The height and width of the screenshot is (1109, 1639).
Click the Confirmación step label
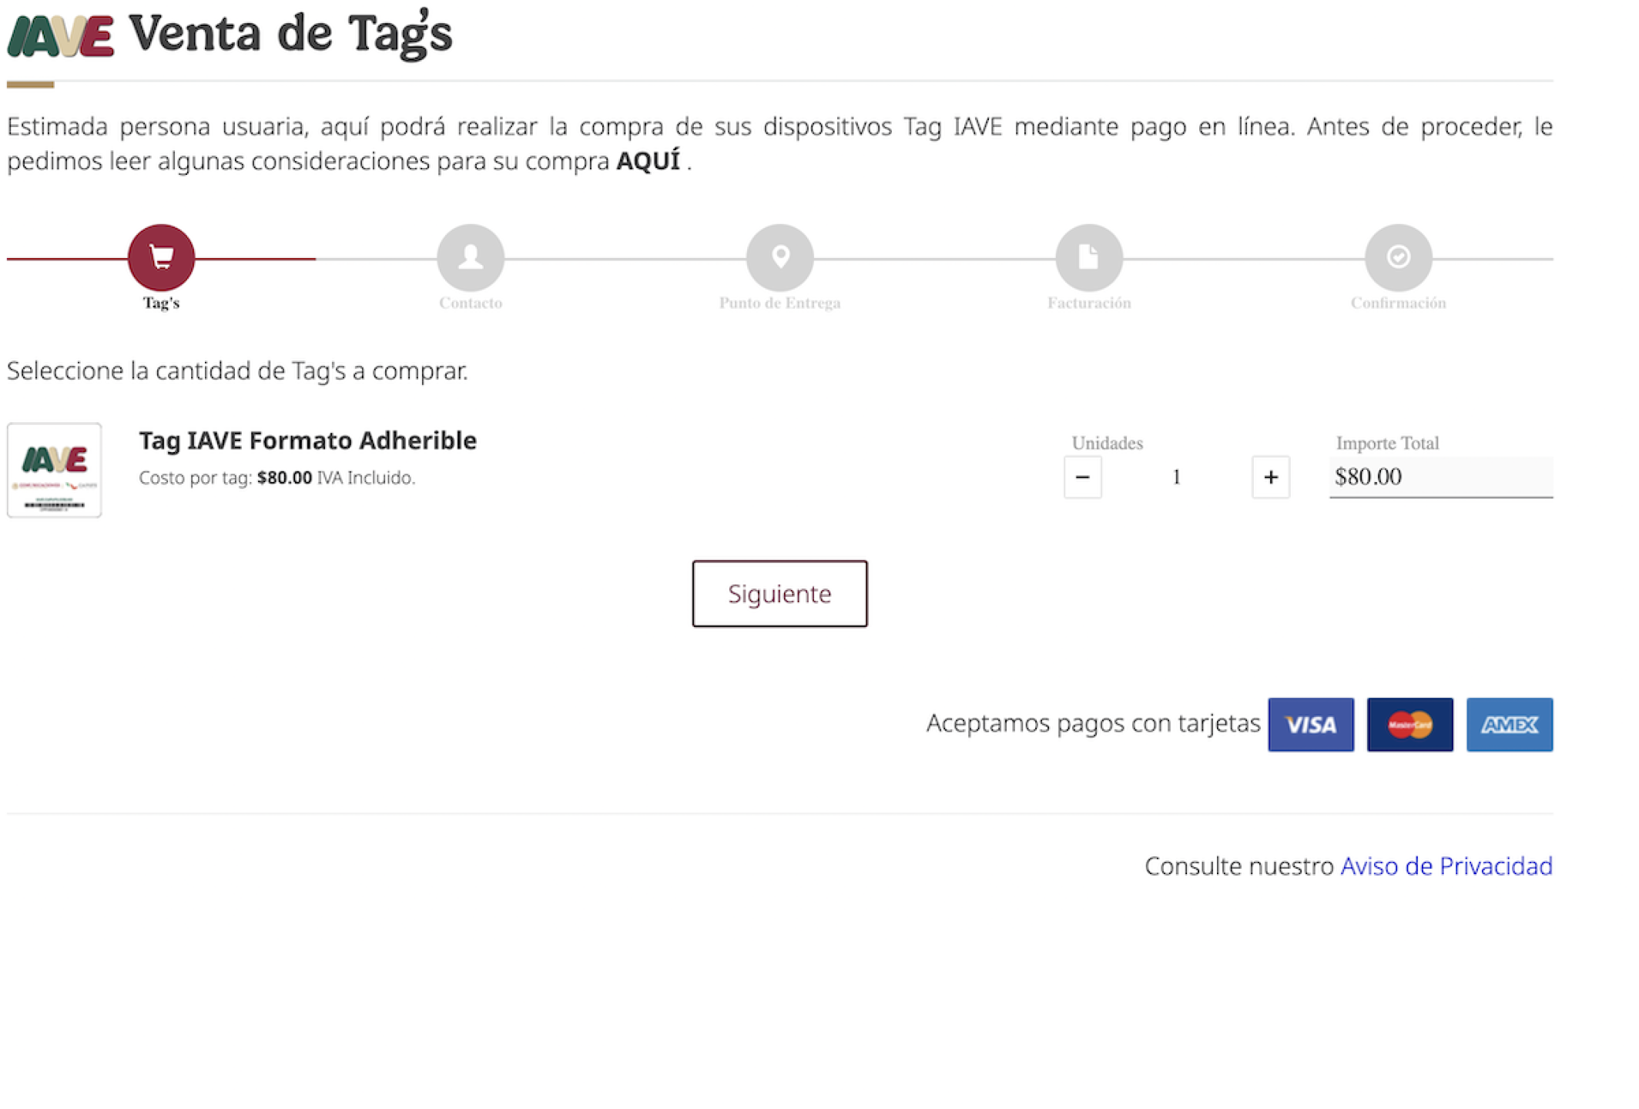[1399, 303]
